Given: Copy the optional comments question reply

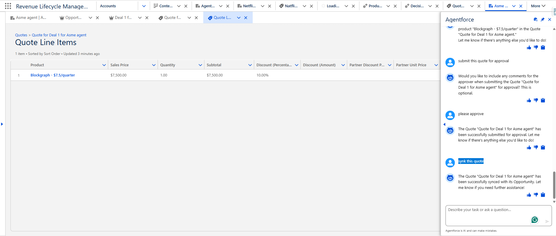Looking at the screenshot, I should (543, 100).
